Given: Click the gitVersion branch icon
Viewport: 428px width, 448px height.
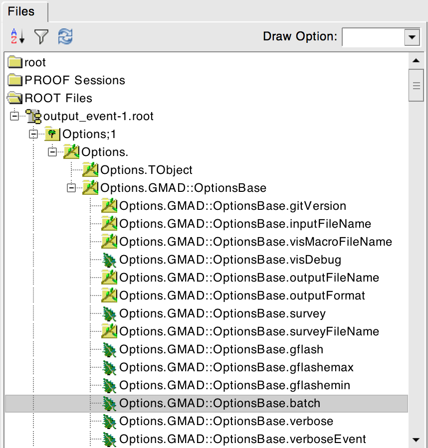Looking at the screenshot, I should tap(109, 206).
